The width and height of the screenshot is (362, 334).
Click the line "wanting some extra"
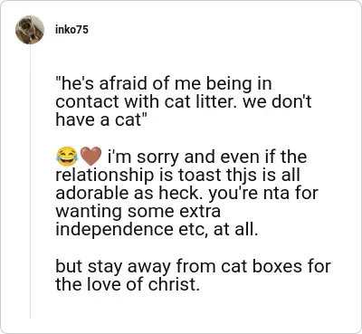[138, 212]
